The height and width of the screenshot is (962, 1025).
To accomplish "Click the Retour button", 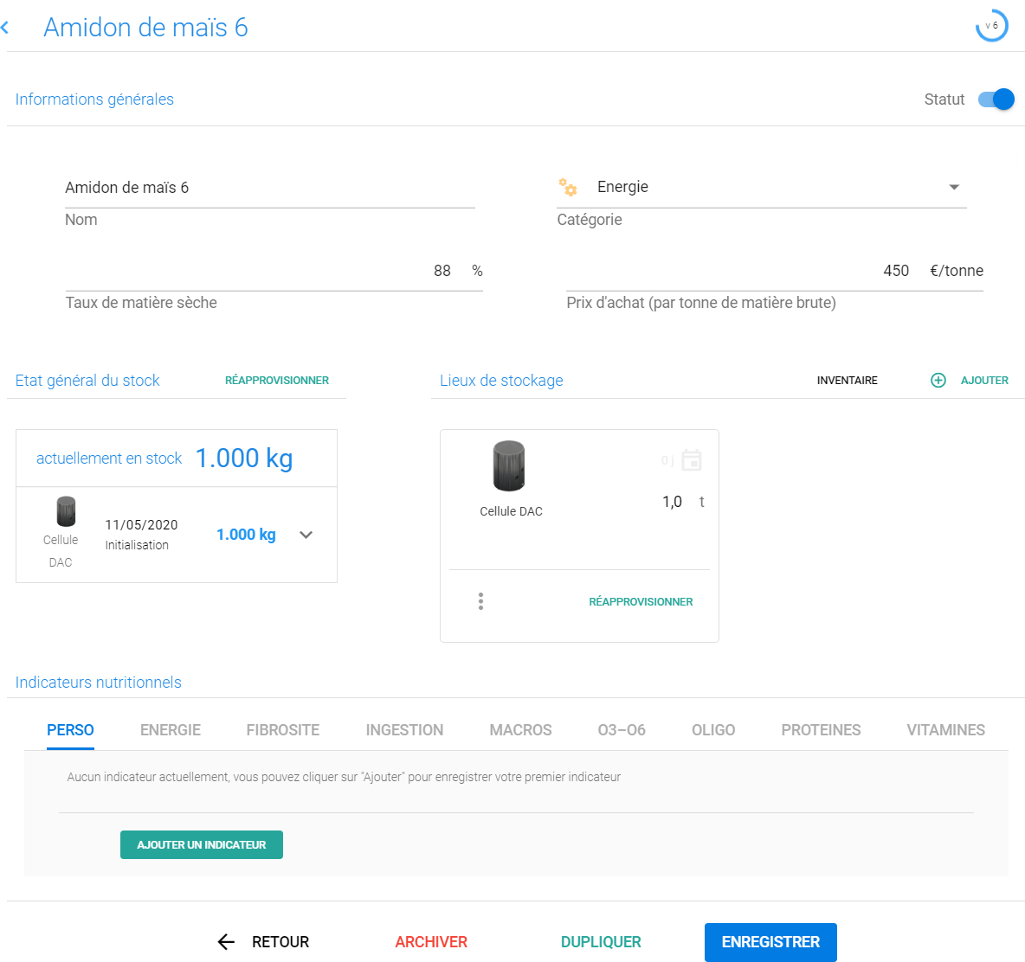I will (x=263, y=942).
